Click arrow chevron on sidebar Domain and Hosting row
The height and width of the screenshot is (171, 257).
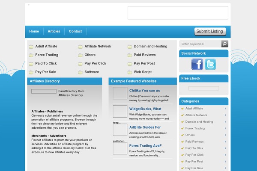(x=226, y=122)
